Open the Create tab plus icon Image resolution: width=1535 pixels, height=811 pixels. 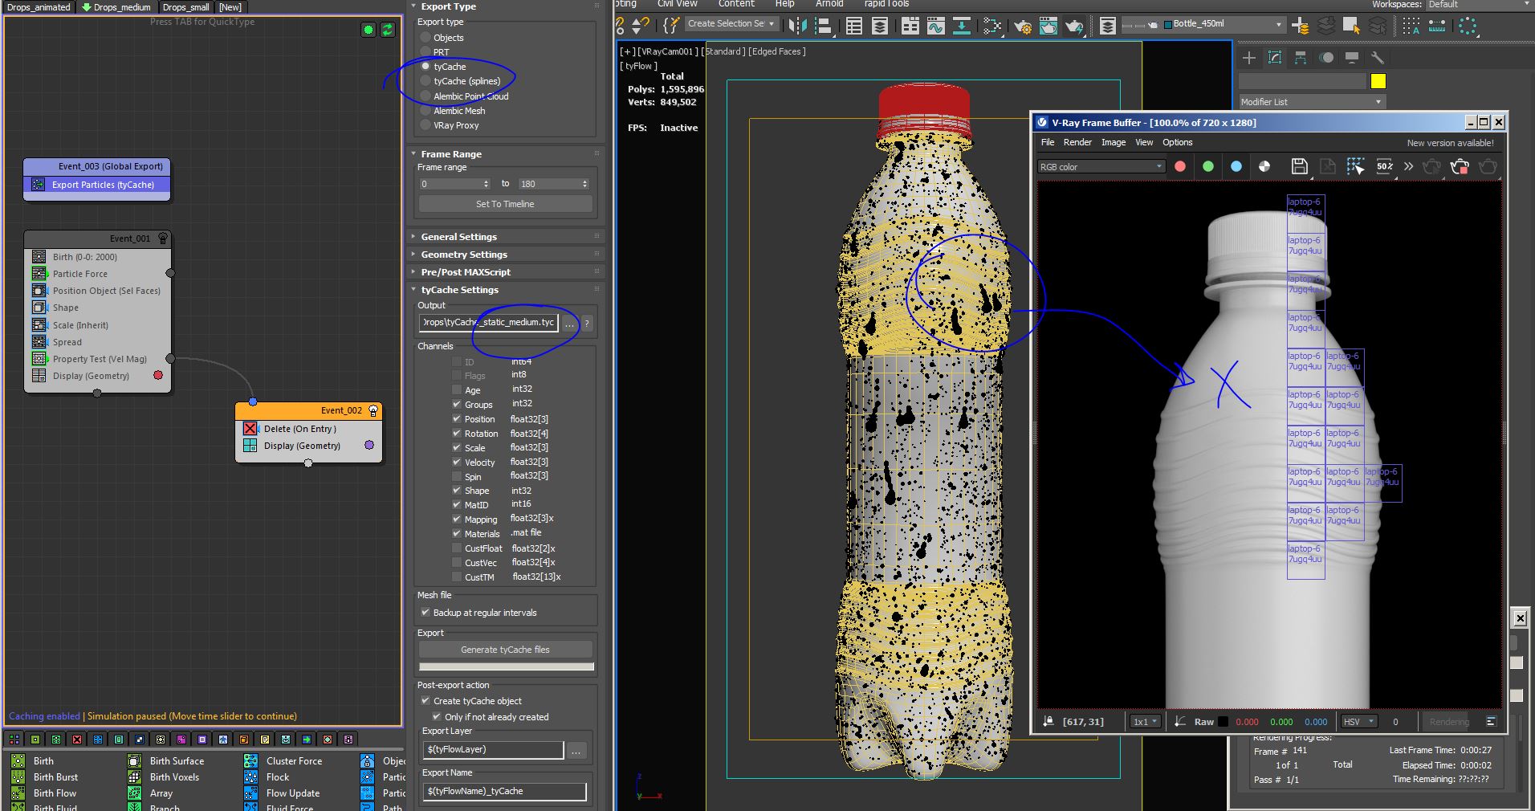coord(1248,58)
